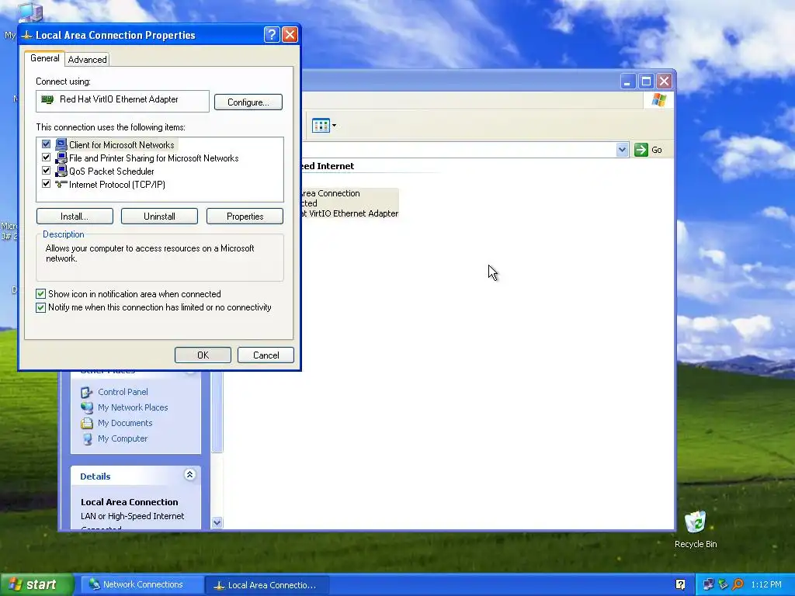Open the address bar dropdown arrow
Viewport: 795px width, 596px height.
(x=622, y=150)
